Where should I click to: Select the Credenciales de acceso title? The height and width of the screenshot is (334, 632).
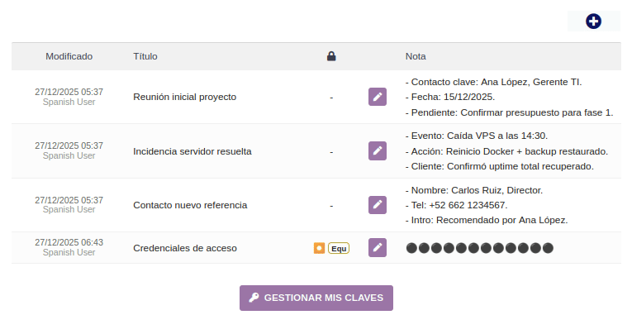click(185, 248)
